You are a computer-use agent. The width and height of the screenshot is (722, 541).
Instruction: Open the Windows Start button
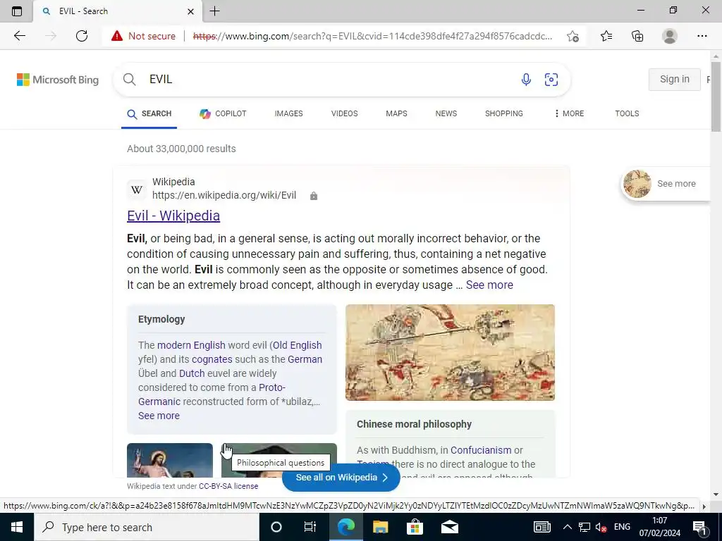click(17, 527)
